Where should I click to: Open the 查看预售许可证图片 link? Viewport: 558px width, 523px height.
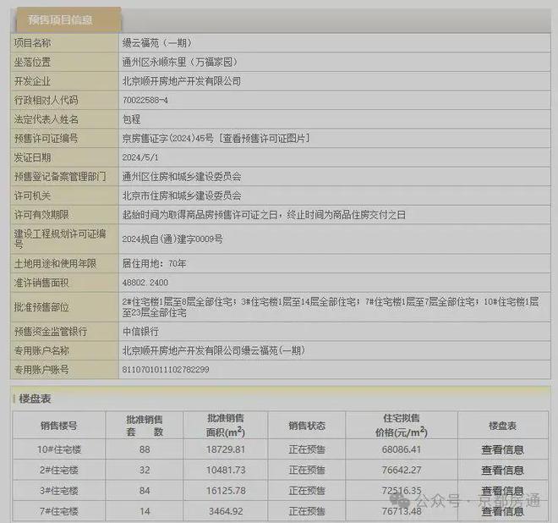click(x=264, y=138)
